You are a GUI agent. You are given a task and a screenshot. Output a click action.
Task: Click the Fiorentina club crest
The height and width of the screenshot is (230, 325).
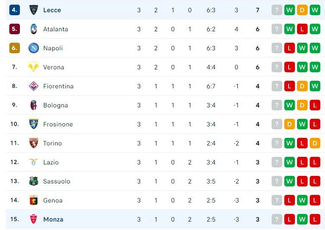(33, 86)
